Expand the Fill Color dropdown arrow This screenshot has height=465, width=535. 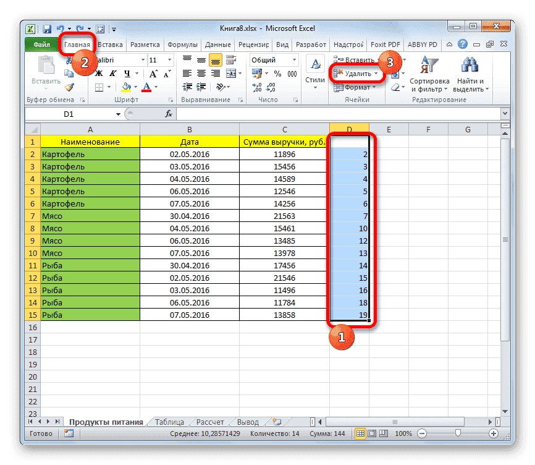135,87
